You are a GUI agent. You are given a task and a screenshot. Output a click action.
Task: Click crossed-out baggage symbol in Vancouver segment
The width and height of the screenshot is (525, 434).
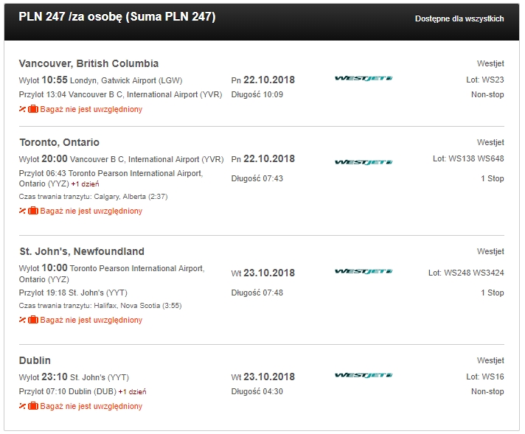[22, 109]
